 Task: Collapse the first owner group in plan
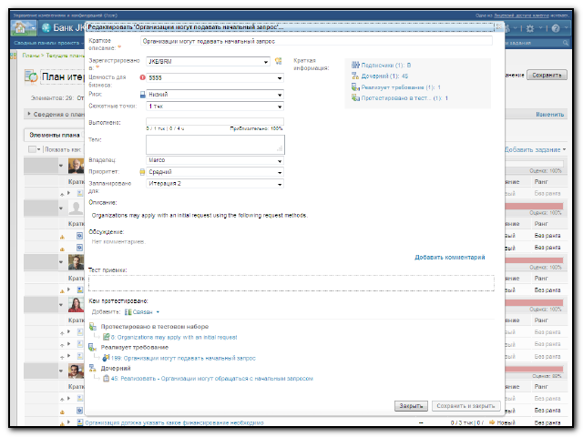tap(61, 166)
